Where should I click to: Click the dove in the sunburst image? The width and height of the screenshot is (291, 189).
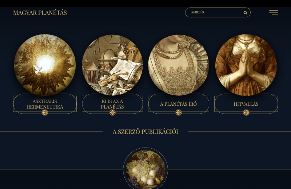(39, 70)
